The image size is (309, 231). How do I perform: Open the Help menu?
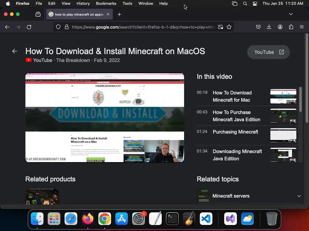click(x=163, y=3)
